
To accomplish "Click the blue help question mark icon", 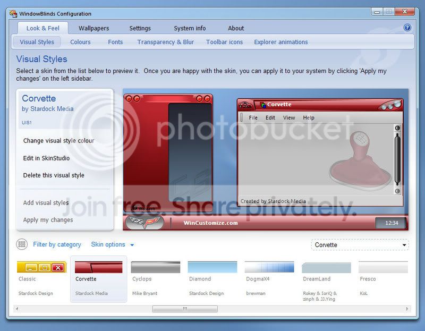I will [407, 28].
